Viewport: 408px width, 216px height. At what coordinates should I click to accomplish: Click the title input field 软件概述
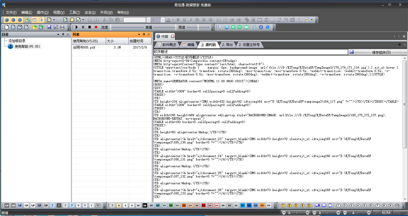[250, 52]
